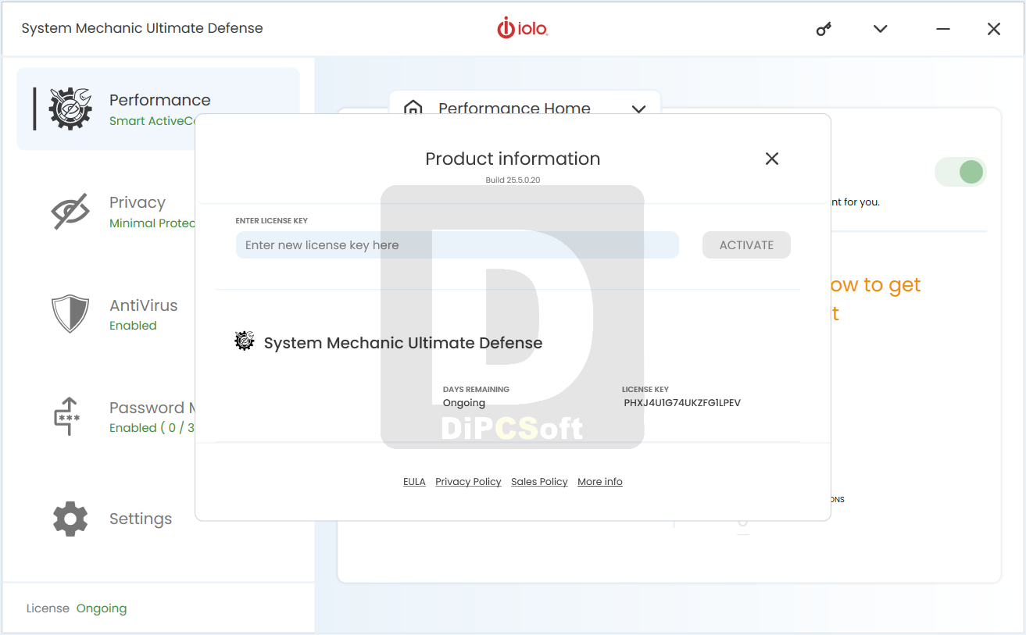
Task: Toggle the green switch on Performance page
Action: point(961,172)
